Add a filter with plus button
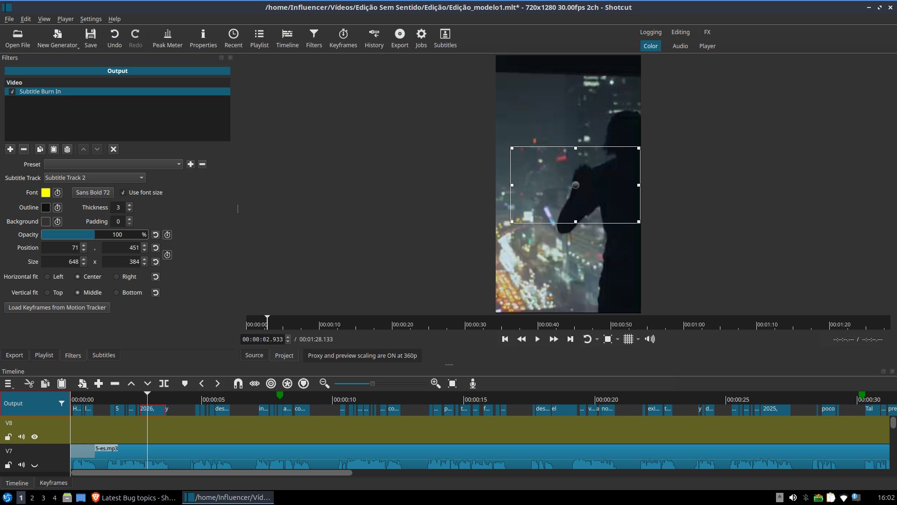897x505 pixels. click(x=10, y=149)
